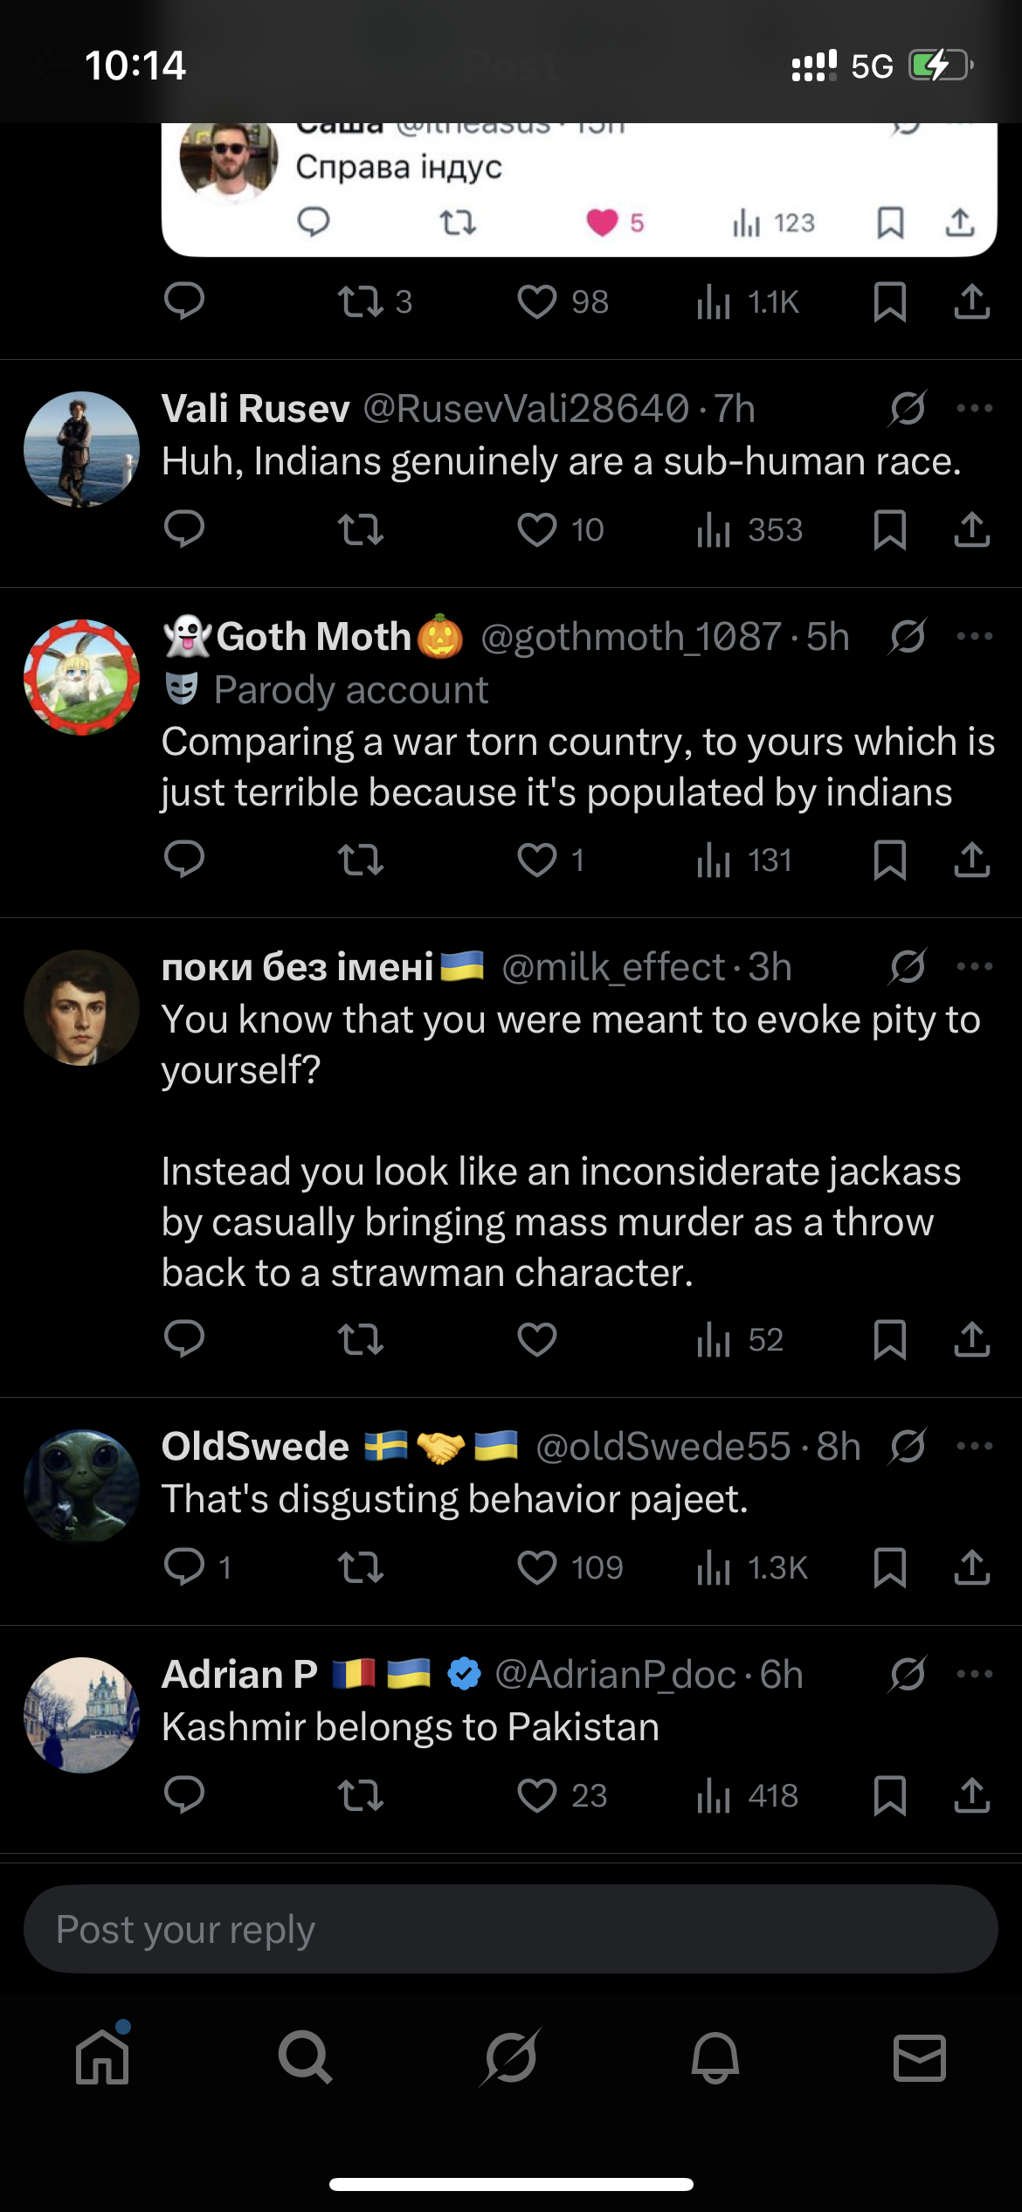Open Direct Messages envelope tab

[920, 2057]
